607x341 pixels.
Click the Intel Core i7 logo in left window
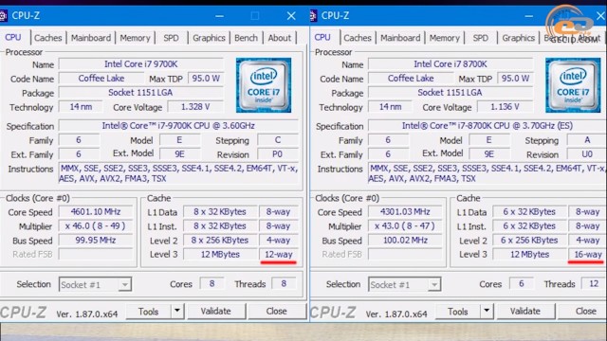(x=264, y=85)
